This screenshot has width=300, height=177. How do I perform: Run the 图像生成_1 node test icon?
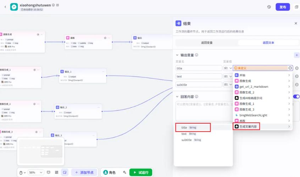coord(35,70)
